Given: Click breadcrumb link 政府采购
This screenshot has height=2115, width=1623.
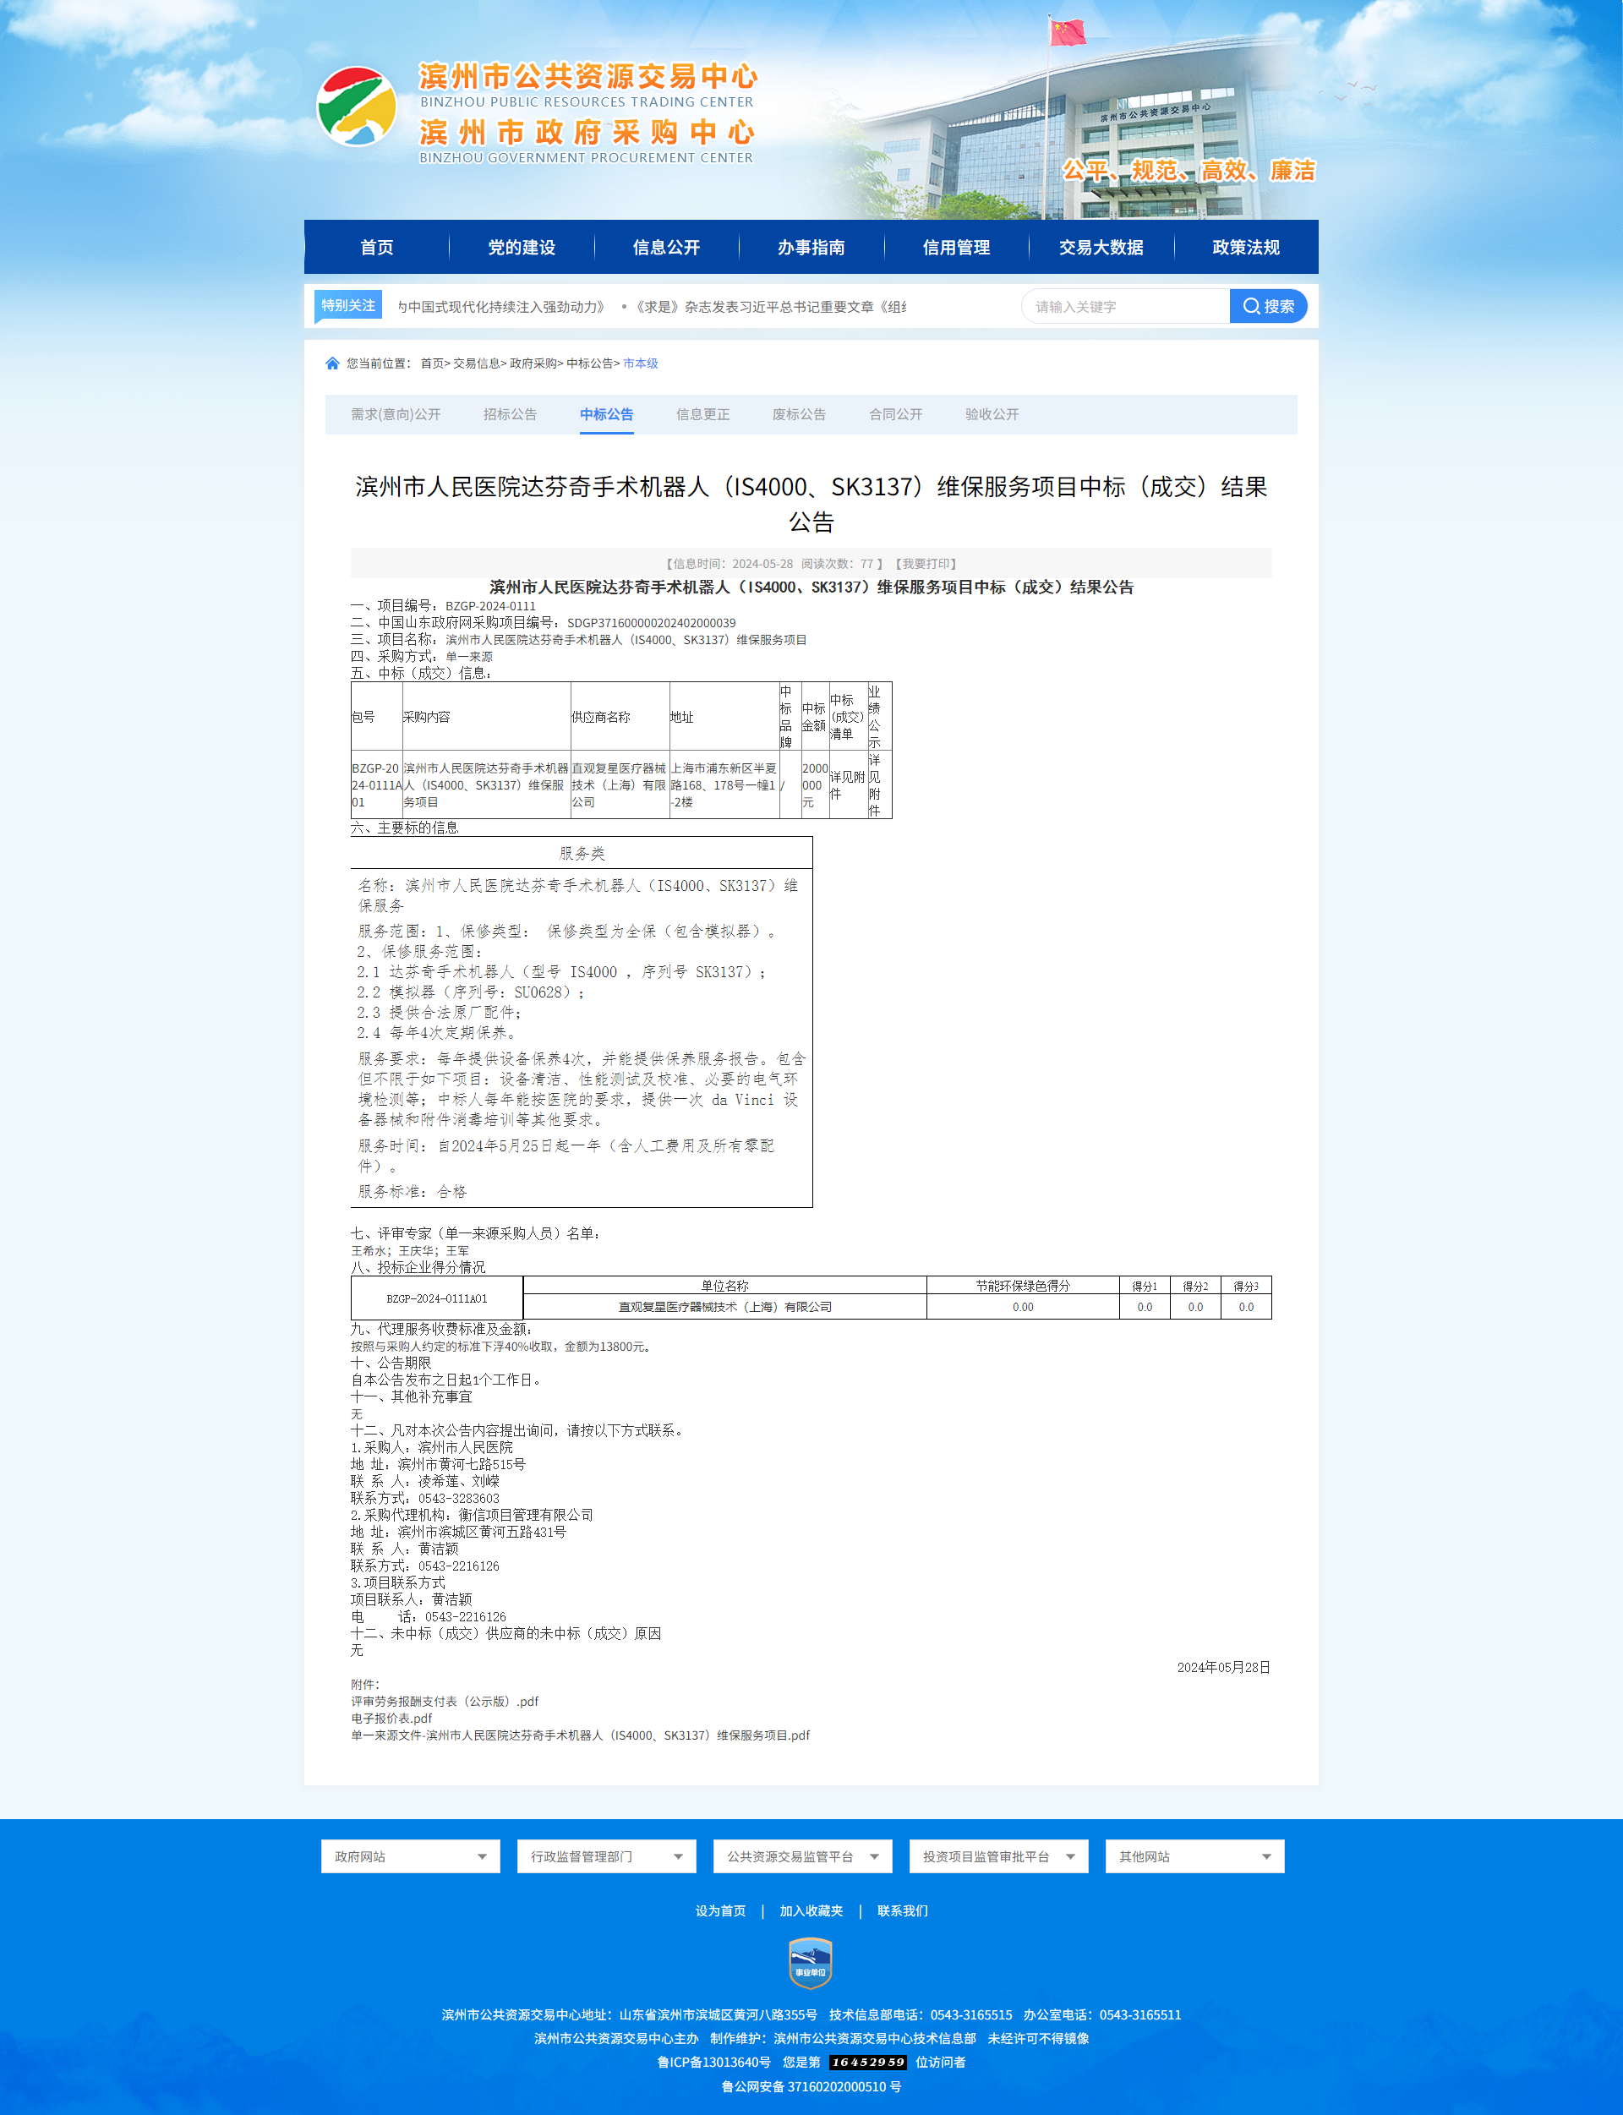Looking at the screenshot, I should [x=533, y=363].
